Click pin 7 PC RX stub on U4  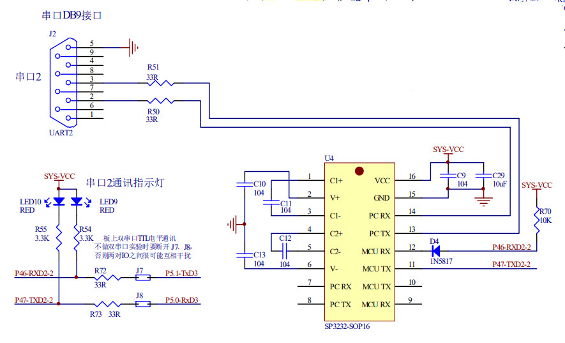pos(311,286)
